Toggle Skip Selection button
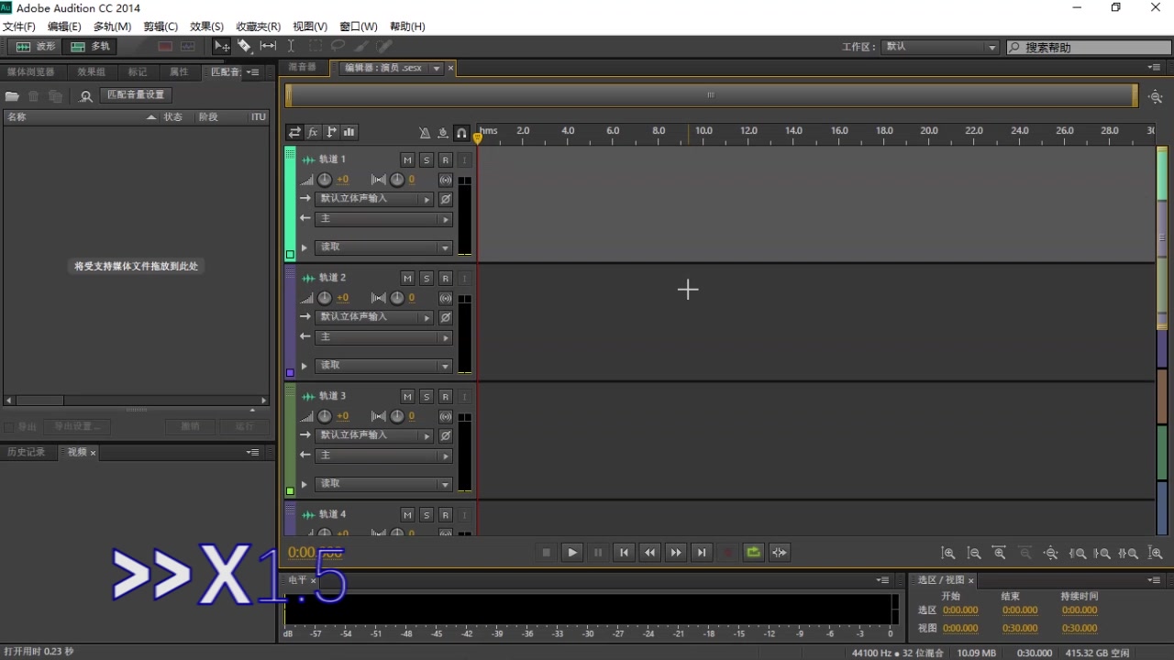Screen dimensions: 1174x660 (x=780, y=552)
